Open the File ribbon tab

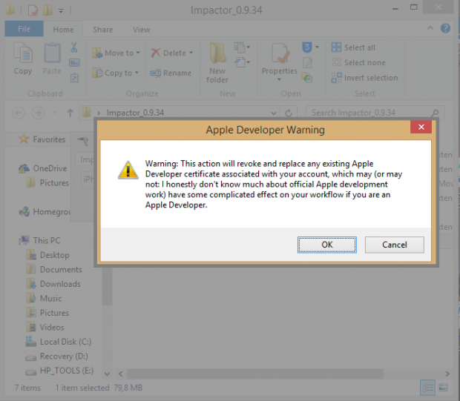click(24, 29)
